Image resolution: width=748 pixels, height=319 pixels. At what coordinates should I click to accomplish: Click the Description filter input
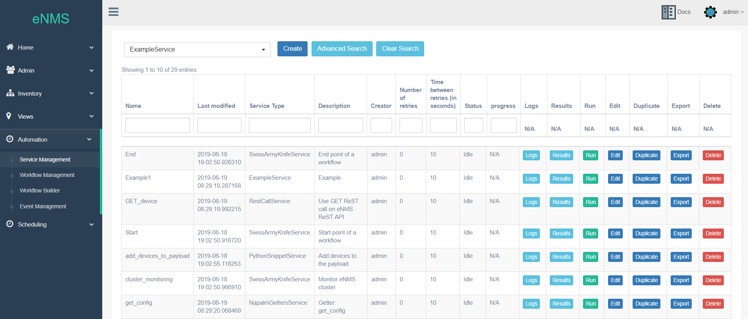(x=341, y=125)
